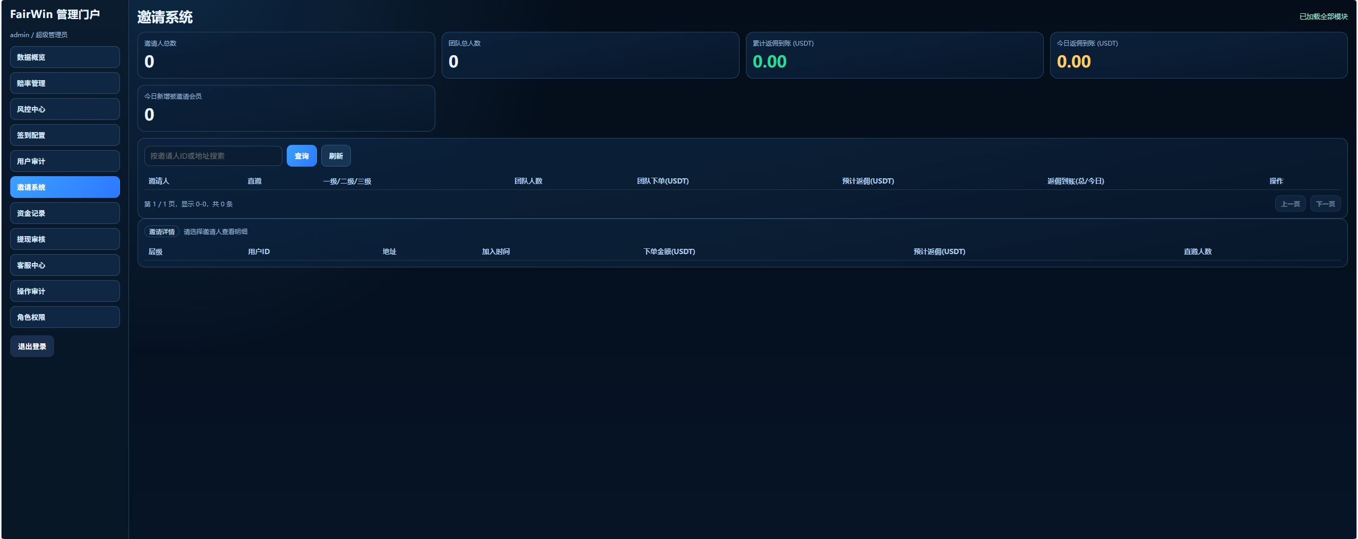The height and width of the screenshot is (539, 1358).
Task: Open 用户审计 section
Action: tap(65, 161)
